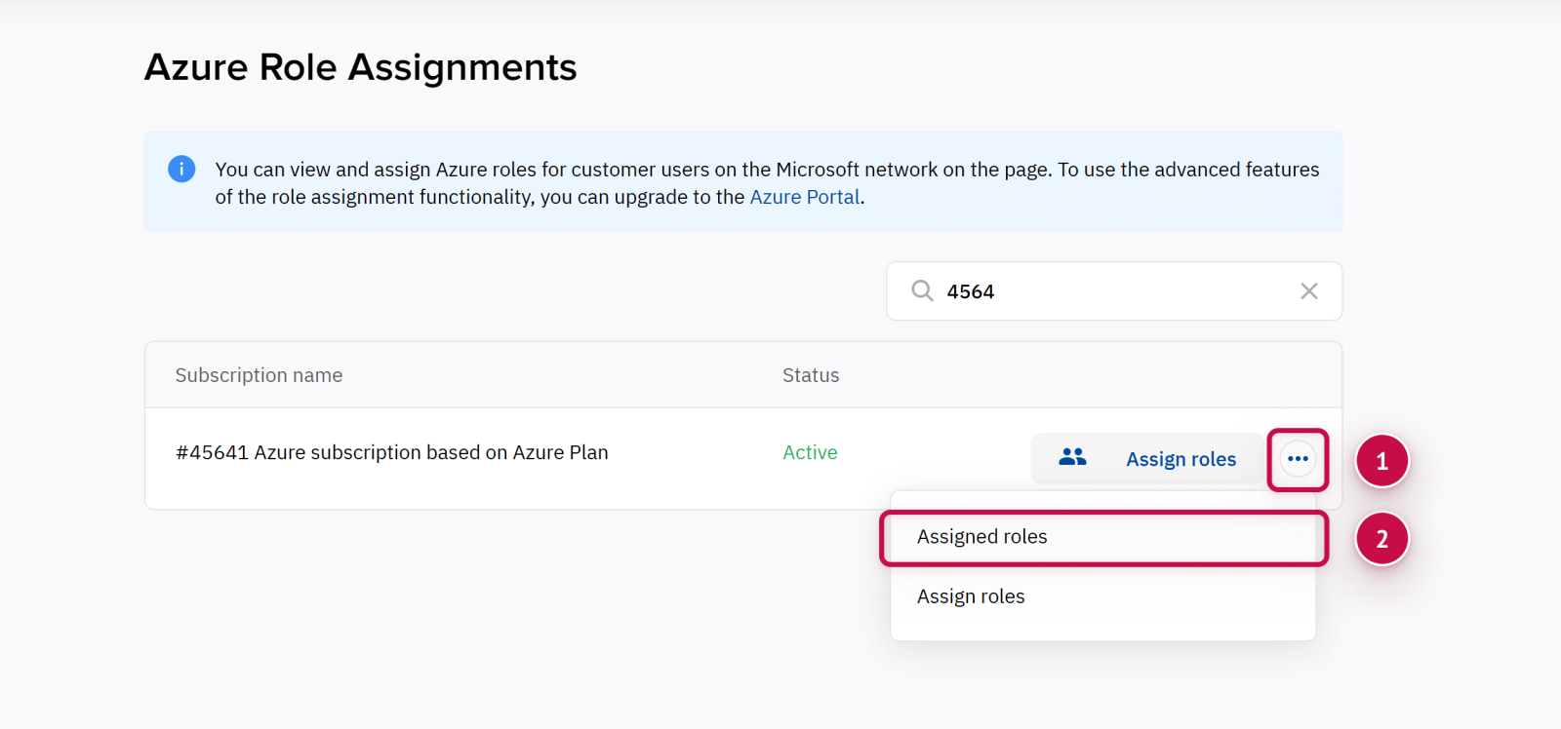This screenshot has height=729, width=1561.
Task: Click the magnifier search icon
Action: [922, 290]
